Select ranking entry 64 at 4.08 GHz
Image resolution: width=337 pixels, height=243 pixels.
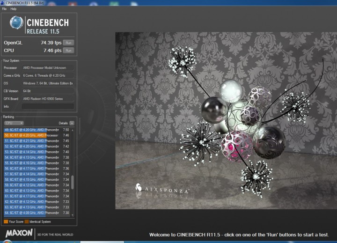(x=37, y=213)
